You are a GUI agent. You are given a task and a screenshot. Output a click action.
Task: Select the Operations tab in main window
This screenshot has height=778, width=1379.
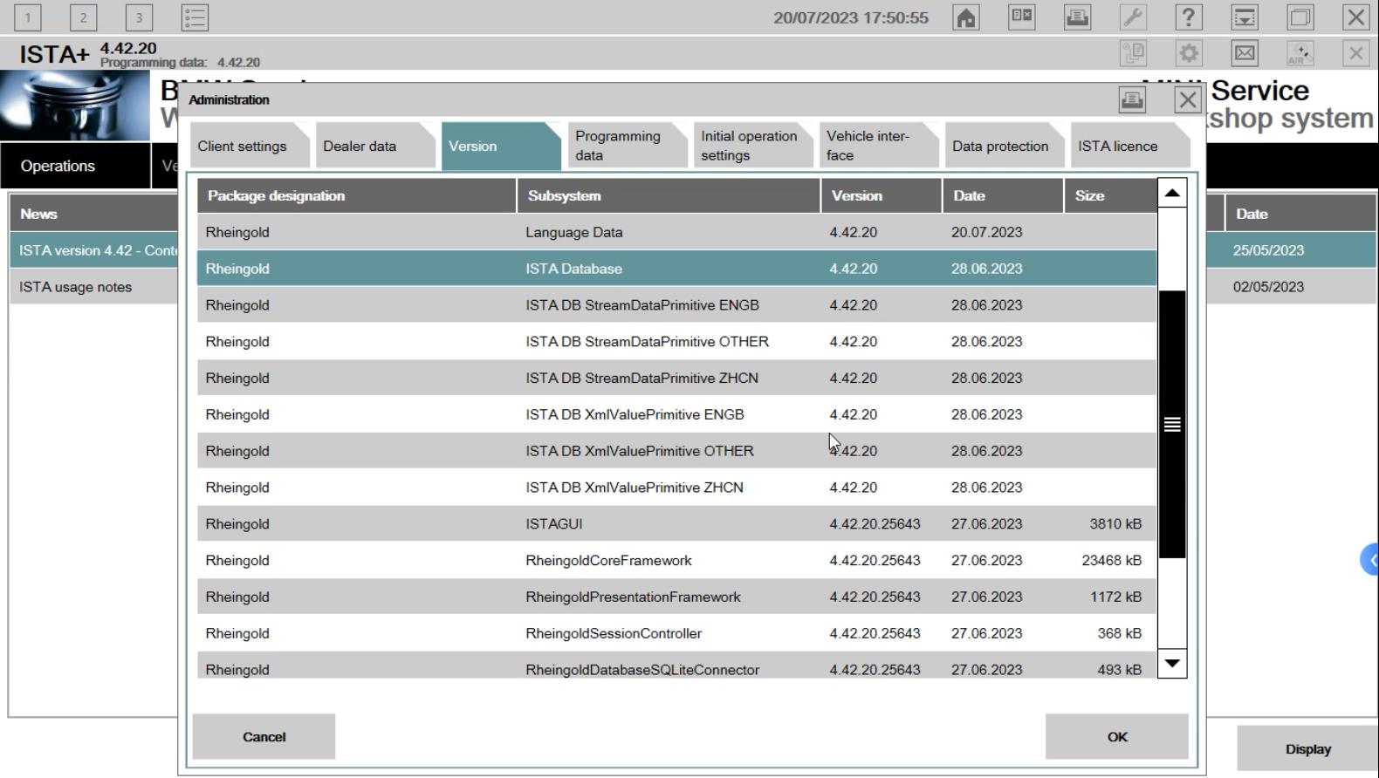[x=75, y=166]
